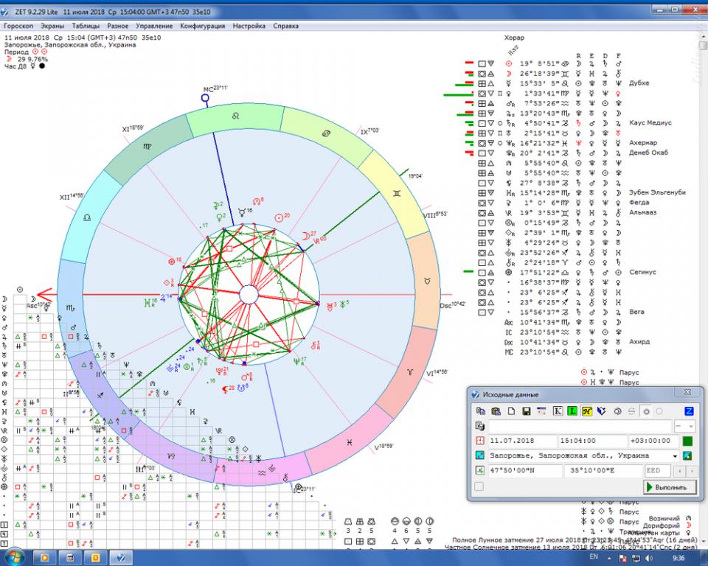
Task: Click the Полное Лунное затмение status line
Action: [x=574, y=540]
